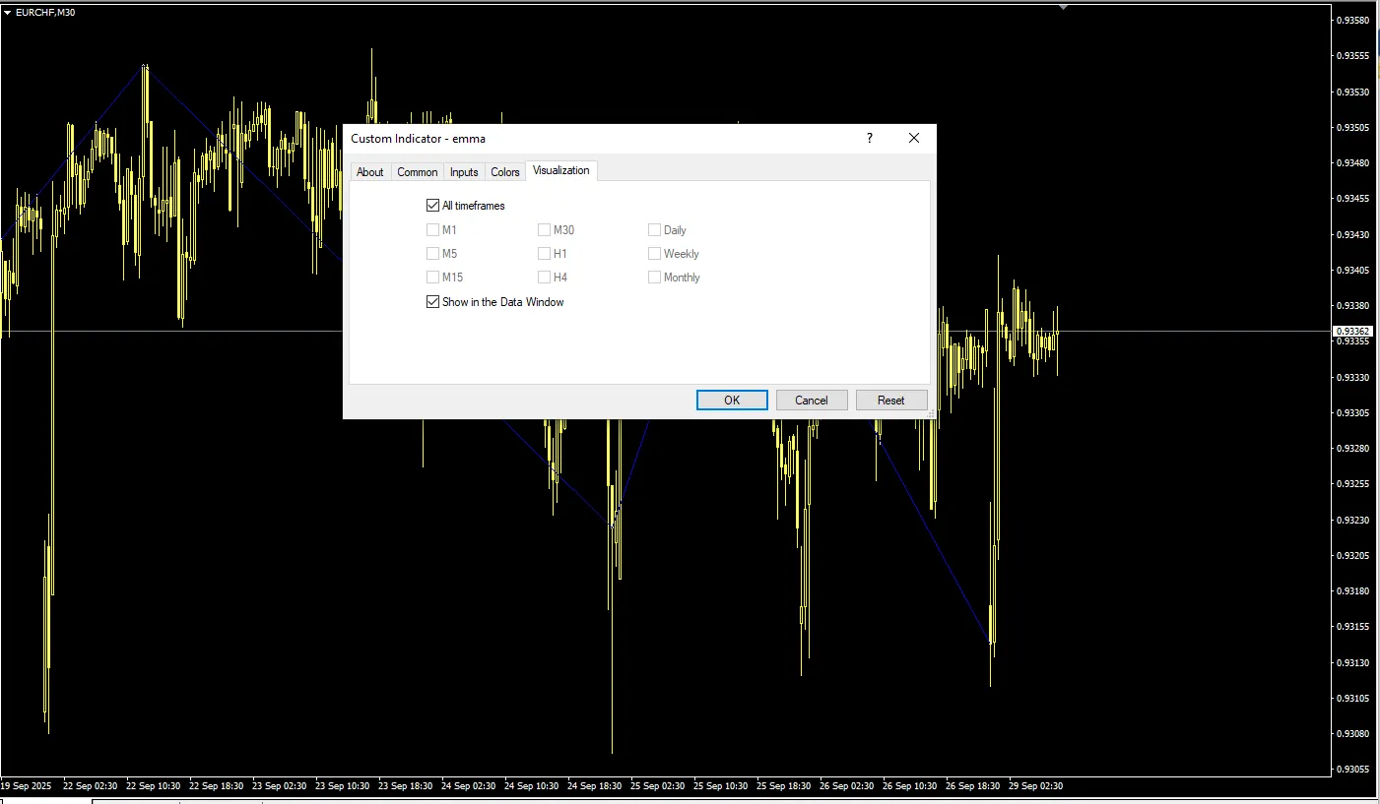The image size is (1380, 804).
Task: Open the Common tab
Action: click(x=417, y=172)
